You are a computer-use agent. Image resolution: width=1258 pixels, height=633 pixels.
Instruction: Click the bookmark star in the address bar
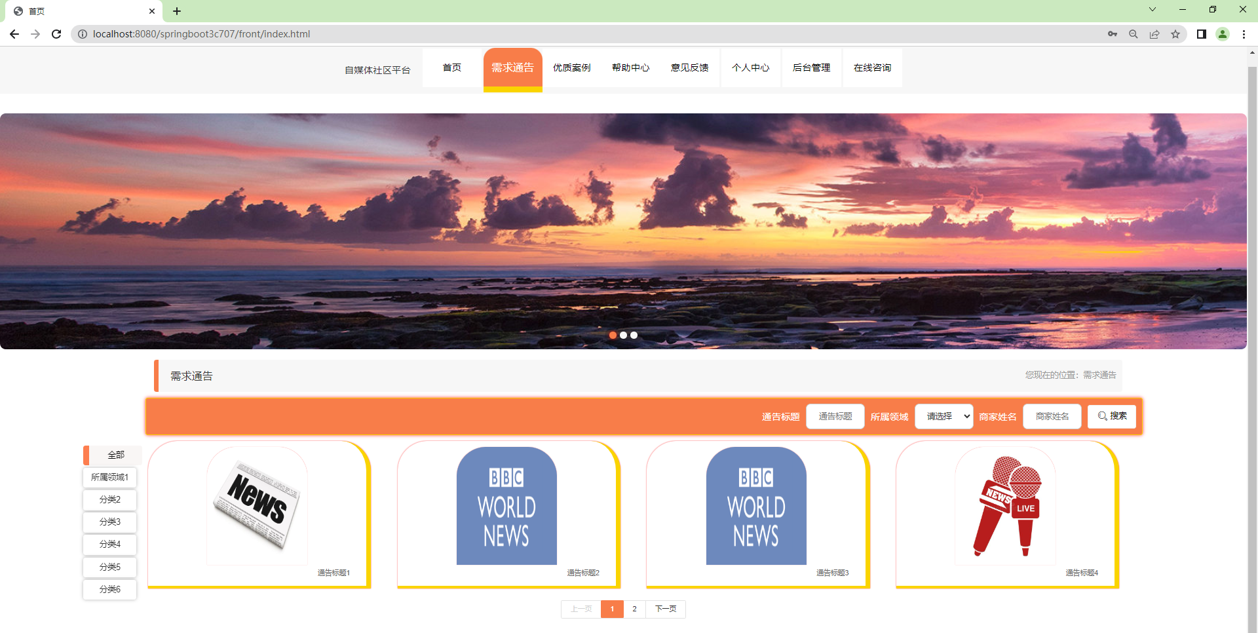pyautogui.click(x=1175, y=33)
